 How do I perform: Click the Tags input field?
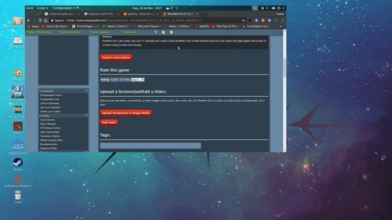point(151,145)
